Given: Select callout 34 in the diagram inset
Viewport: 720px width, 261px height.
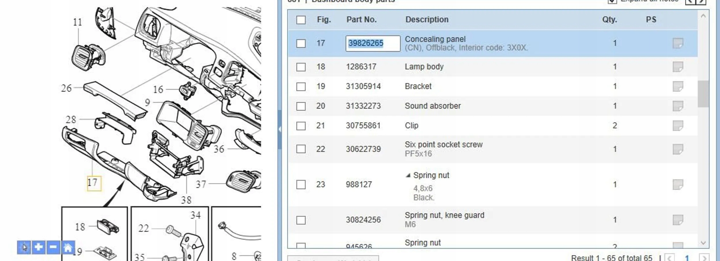Looking at the screenshot, I should [196, 215].
